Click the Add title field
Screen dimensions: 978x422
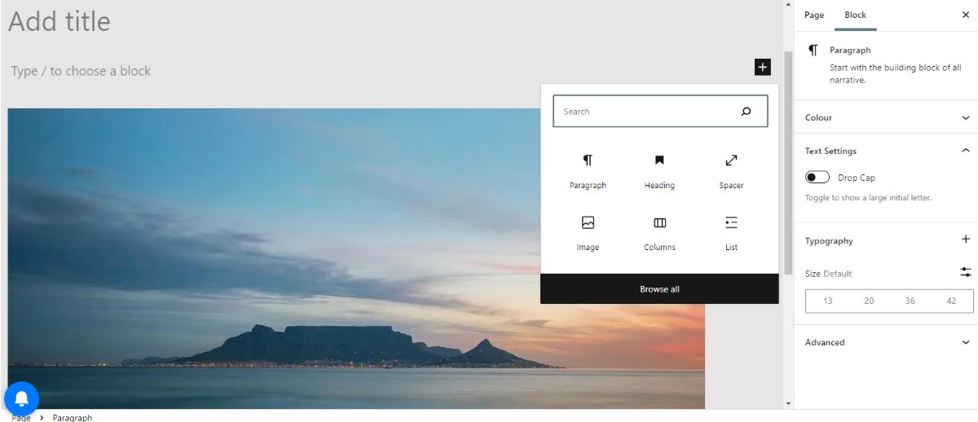click(x=59, y=21)
